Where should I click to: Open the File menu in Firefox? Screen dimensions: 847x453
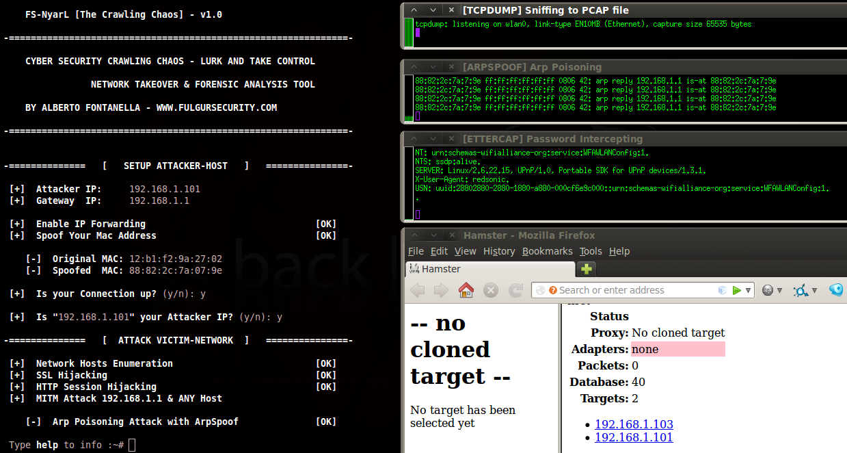pos(416,251)
